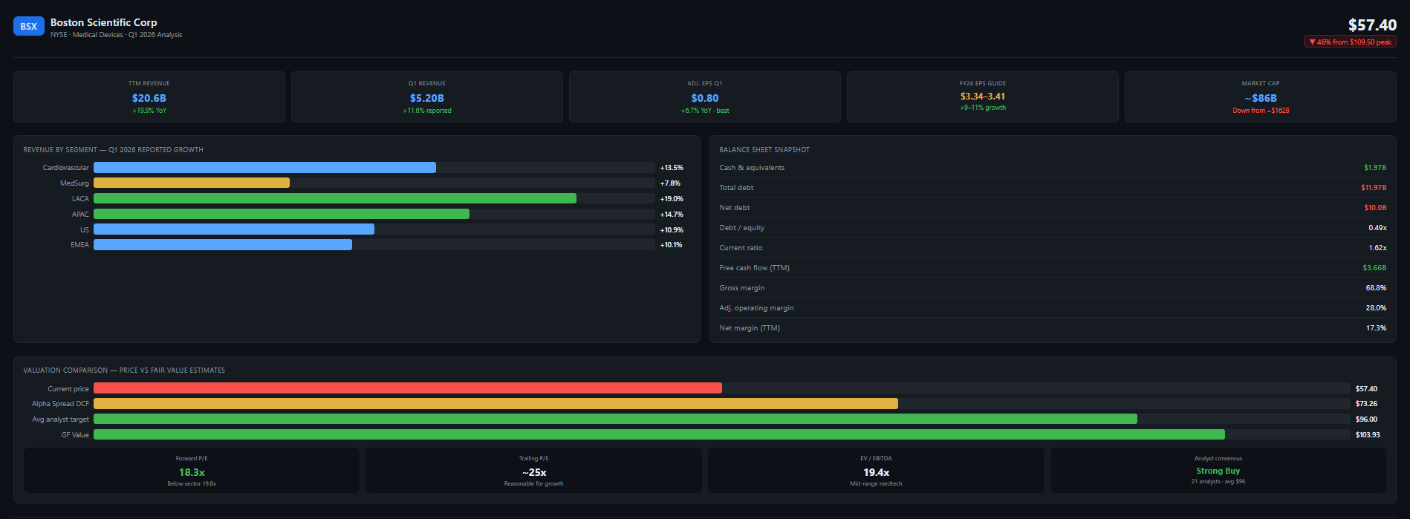Click the red Current price bar
1410x519 pixels.
[408, 388]
